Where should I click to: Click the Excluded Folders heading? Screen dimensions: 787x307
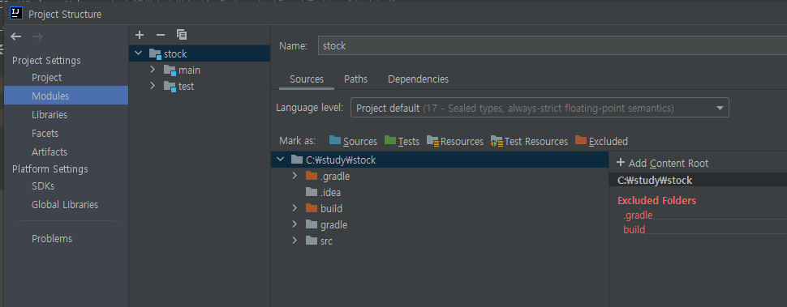pyautogui.click(x=656, y=200)
